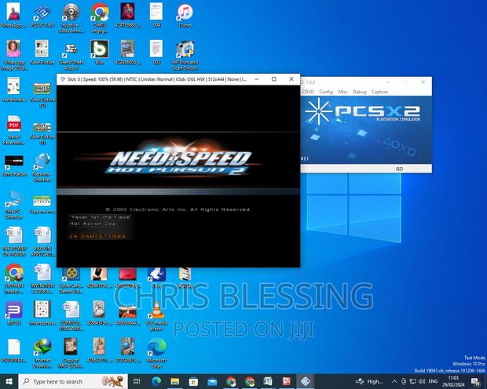Open the Windows Start menu
Viewport: 487px width, 389px height.
point(9,382)
